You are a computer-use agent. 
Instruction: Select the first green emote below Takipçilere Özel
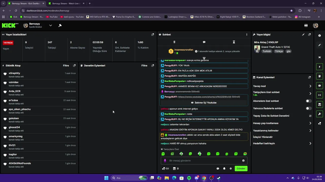[x=163, y=154]
